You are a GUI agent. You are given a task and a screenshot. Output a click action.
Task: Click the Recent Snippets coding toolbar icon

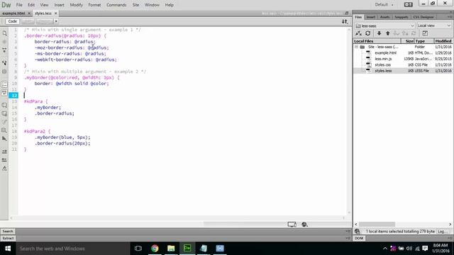[4, 130]
